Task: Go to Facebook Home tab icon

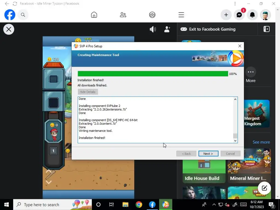Action: pyautogui.click(x=94, y=15)
